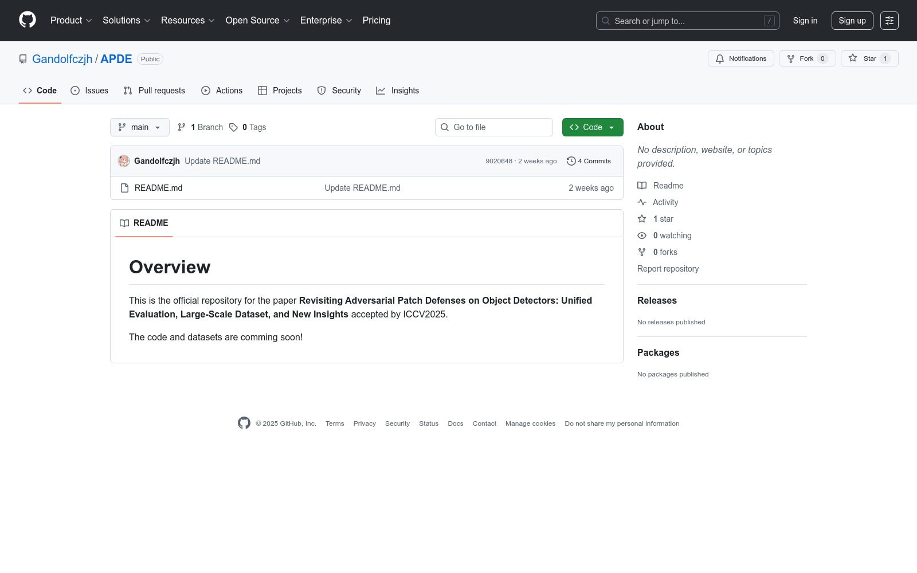Click the tag icon by 0 Tags
Viewport: 917px width, 573px height.
[233, 127]
